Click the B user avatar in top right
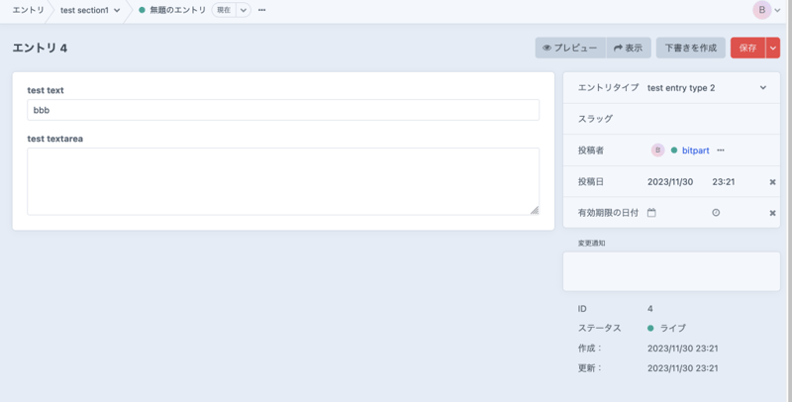This screenshot has height=402, width=792. point(762,10)
